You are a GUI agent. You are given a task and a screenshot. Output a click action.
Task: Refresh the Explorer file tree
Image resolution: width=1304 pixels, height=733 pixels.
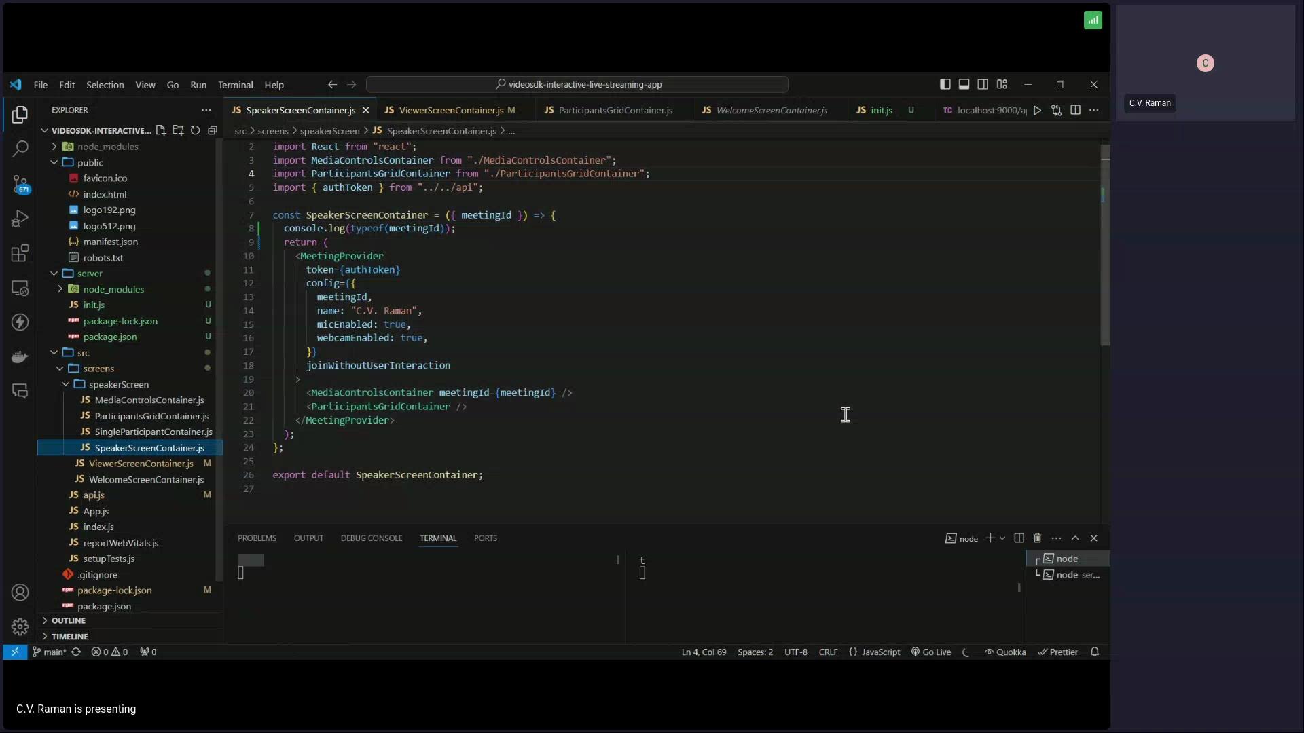(x=195, y=130)
